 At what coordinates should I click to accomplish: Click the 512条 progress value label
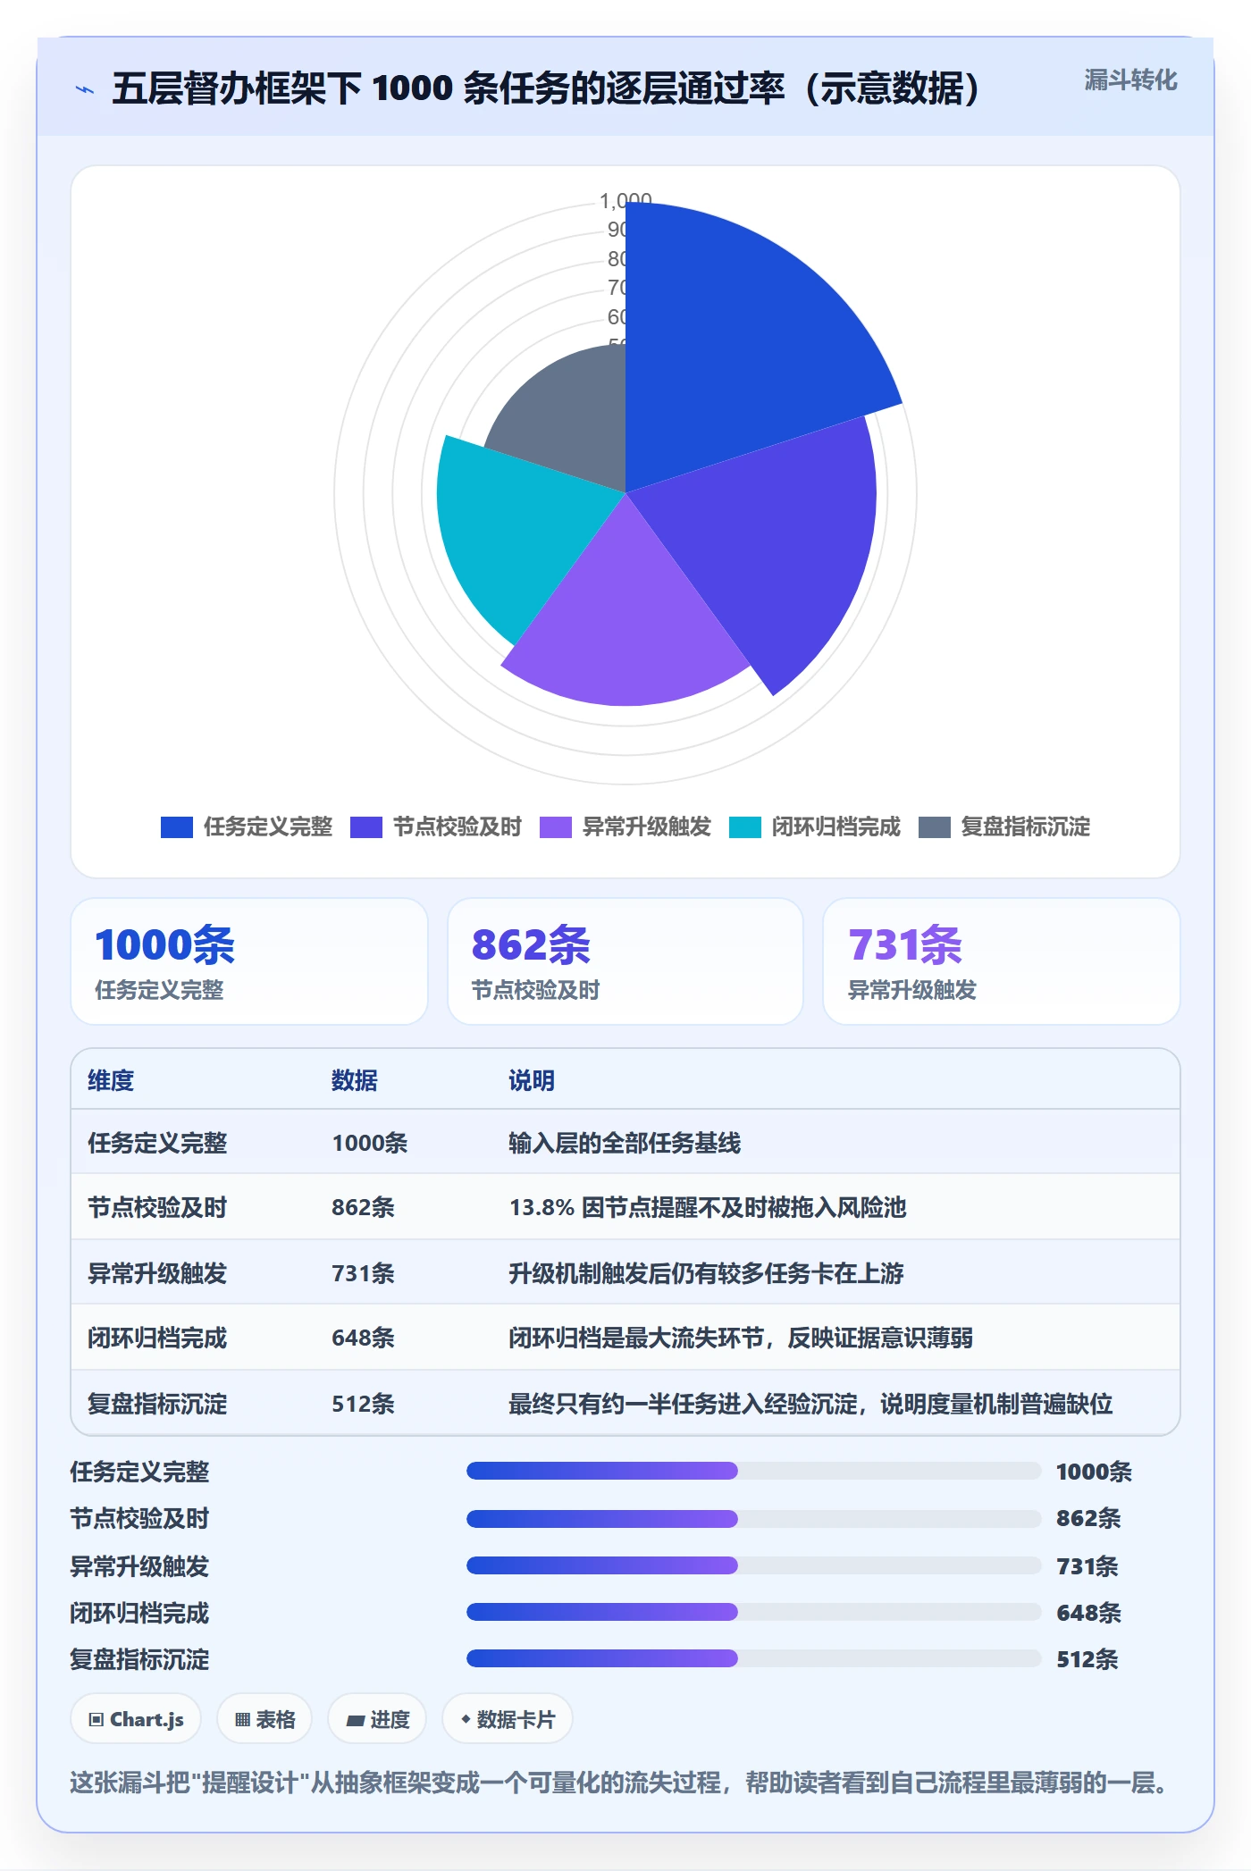click(x=1087, y=1659)
